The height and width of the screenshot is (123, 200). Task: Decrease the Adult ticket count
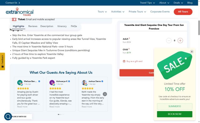tap(169, 41)
